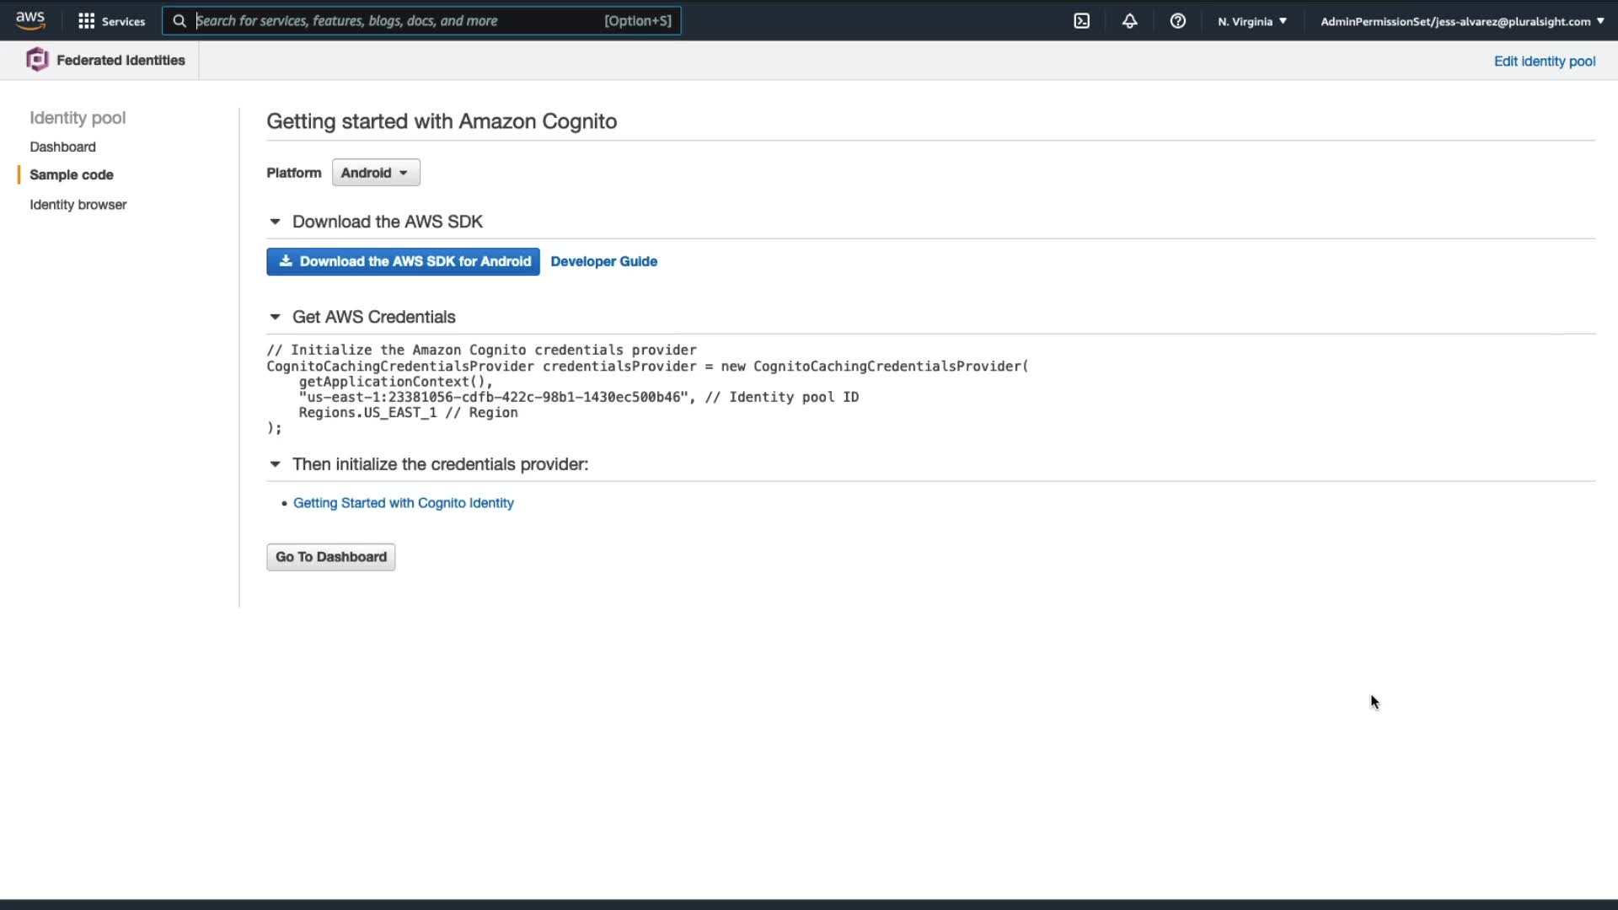Select Identity browser in the sidebar
Viewport: 1618px width, 910px height.
[78, 205]
